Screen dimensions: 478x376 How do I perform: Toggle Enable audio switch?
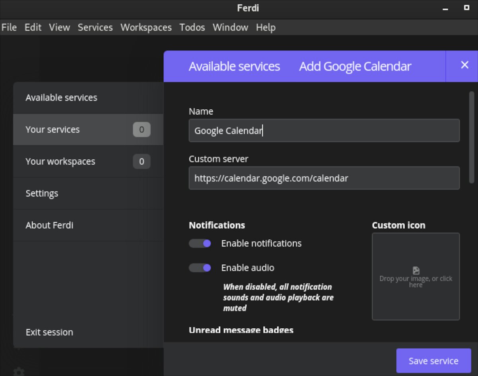pos(200,268)
